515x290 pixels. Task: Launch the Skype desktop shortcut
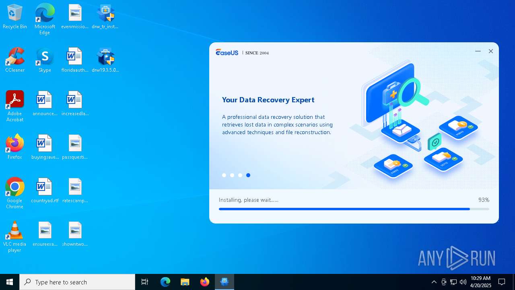point(45,60)
